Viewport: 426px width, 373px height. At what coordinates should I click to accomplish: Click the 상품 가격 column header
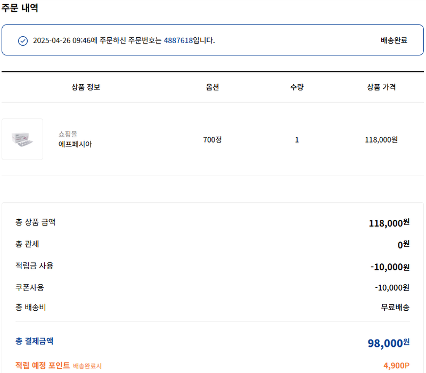[x=381, y=87]
